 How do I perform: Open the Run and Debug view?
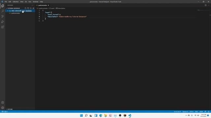click(3, 22)
